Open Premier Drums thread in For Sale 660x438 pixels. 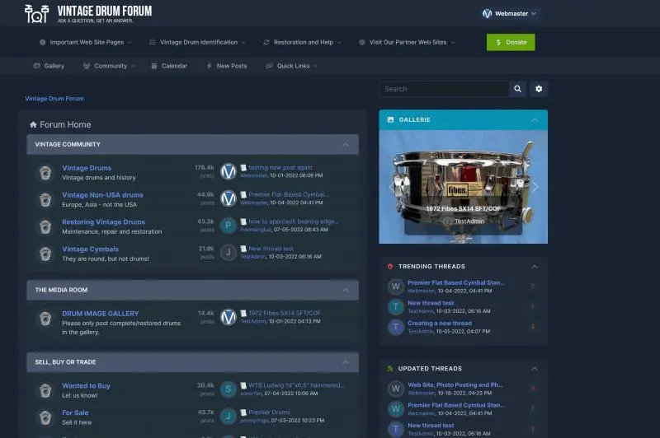[x=269, y=412]
